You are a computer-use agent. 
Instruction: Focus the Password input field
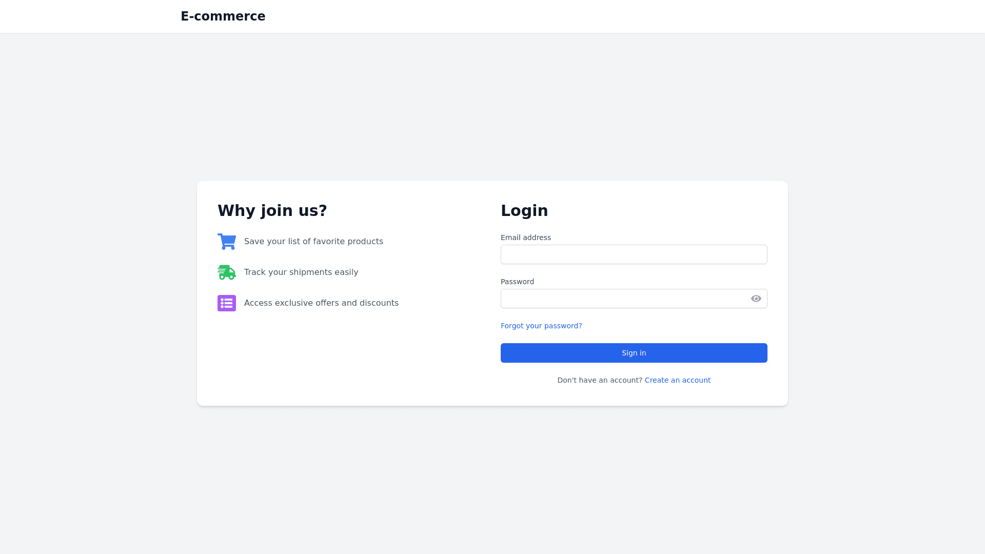click(623, 299)
